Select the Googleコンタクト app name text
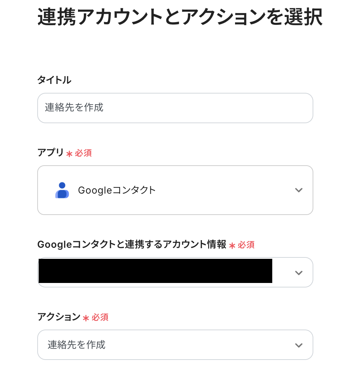Viewport: 363px width, 372px height. (x=117, y=190)
